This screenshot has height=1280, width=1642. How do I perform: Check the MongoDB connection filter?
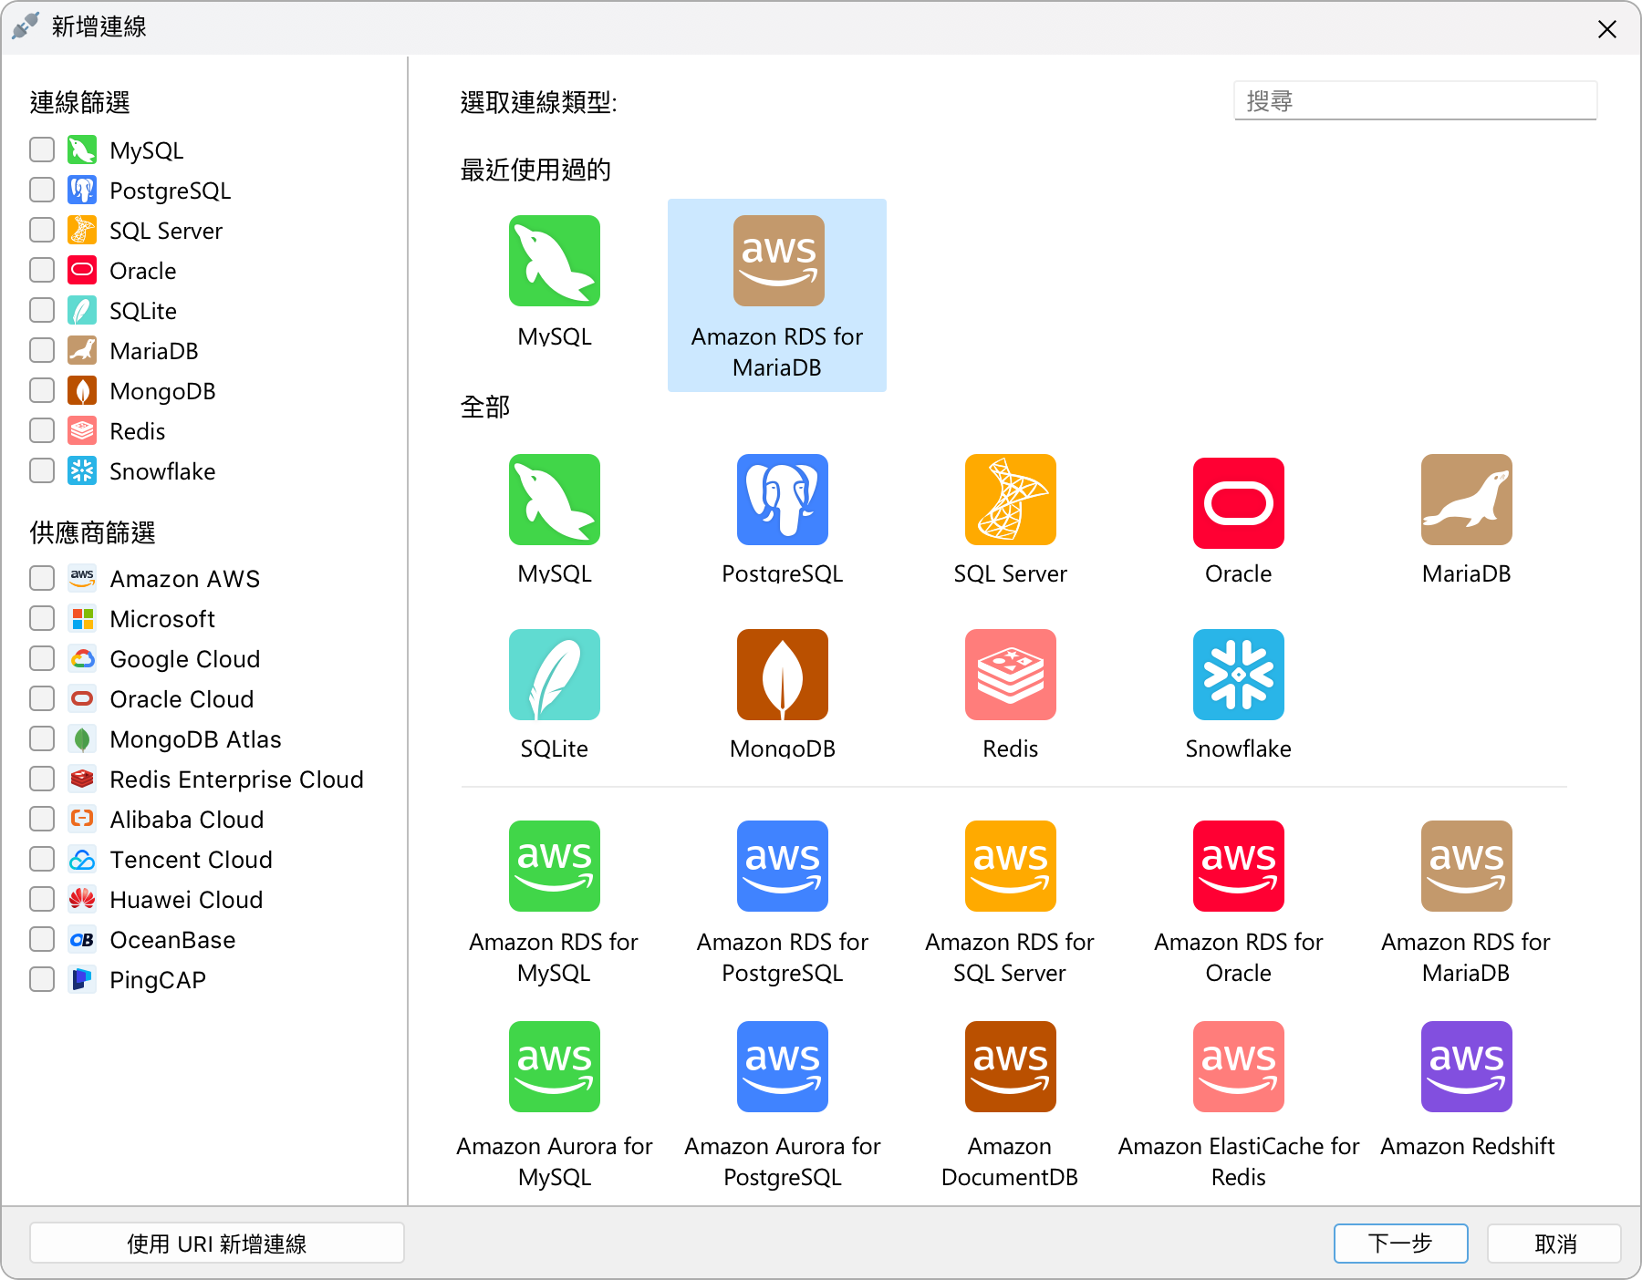[x=42, y=390]
